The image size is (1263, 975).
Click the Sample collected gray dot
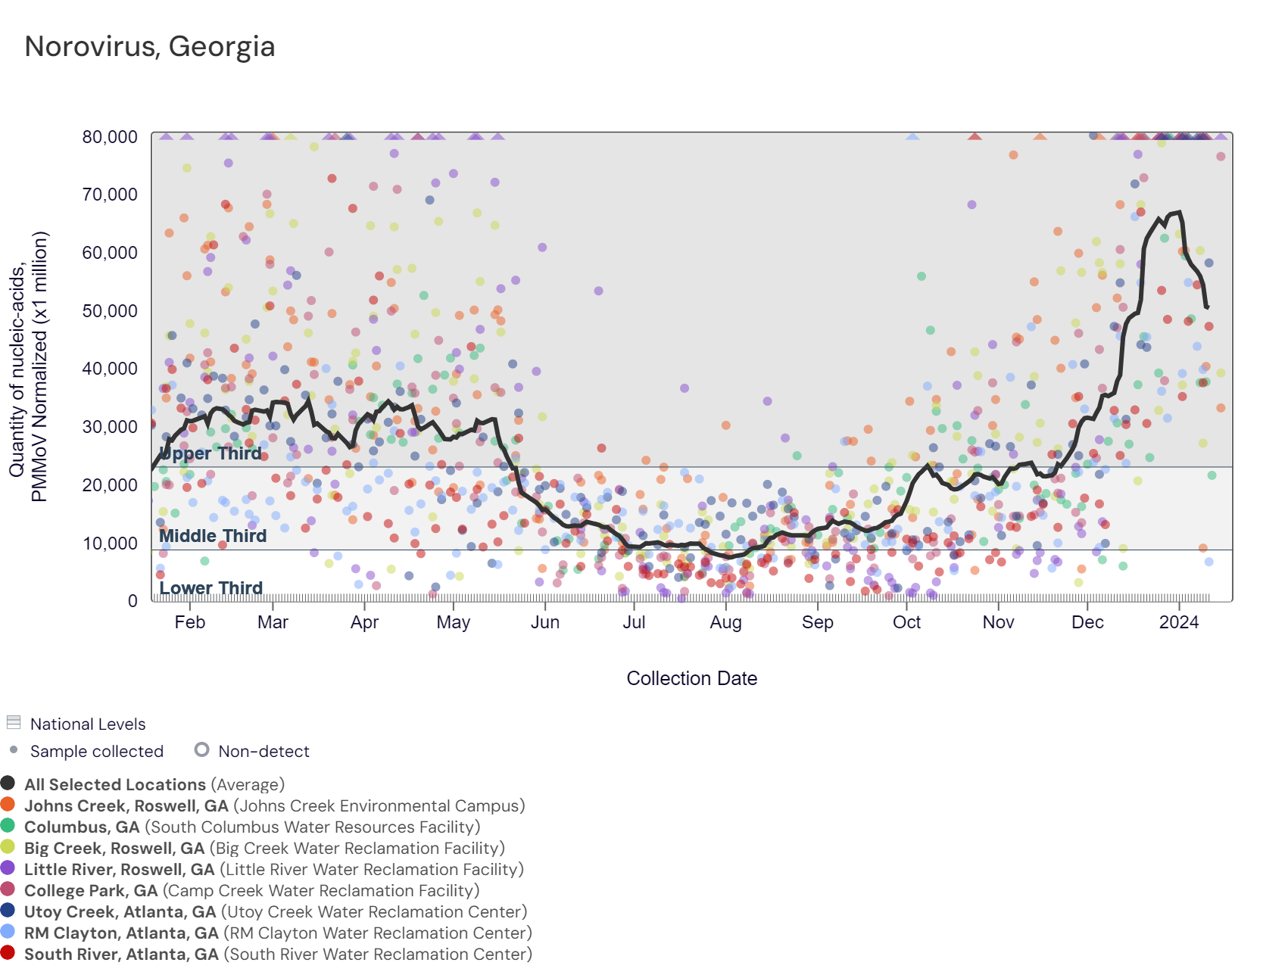click(x=14, y=749)
